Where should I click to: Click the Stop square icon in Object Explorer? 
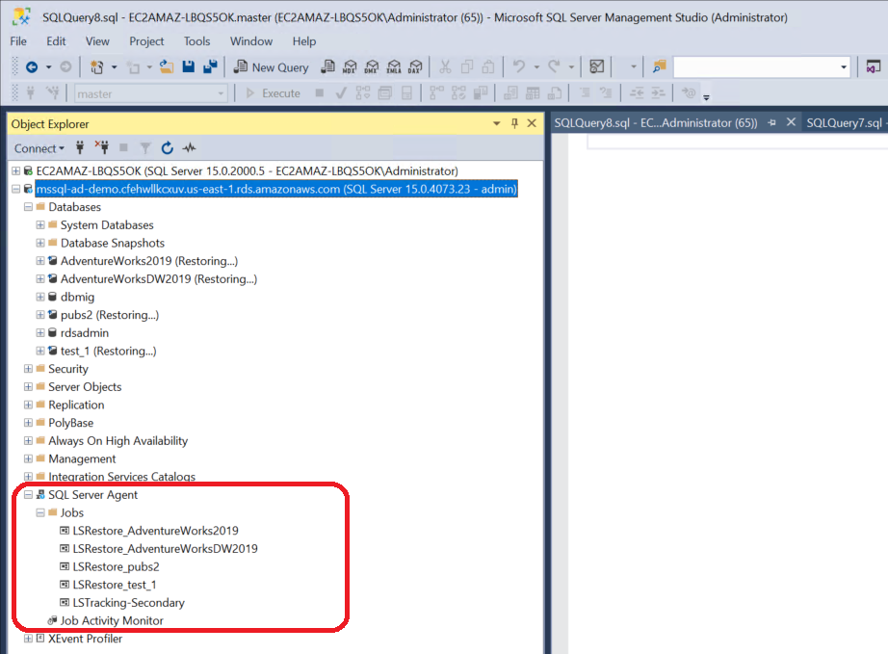tap(123, 147)
